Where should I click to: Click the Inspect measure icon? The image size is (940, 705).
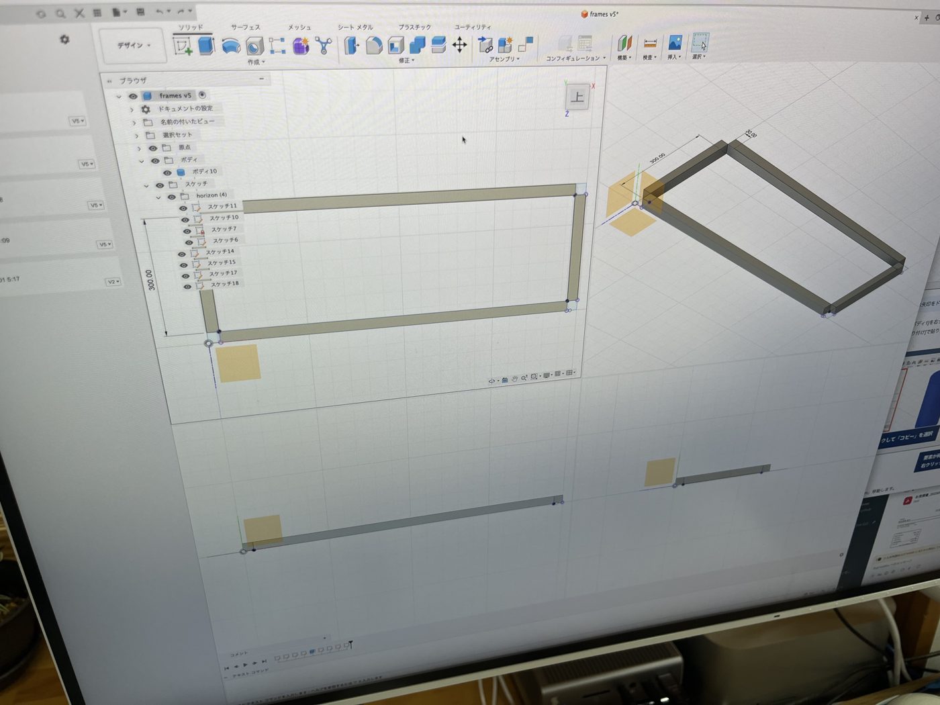(649, 44)
